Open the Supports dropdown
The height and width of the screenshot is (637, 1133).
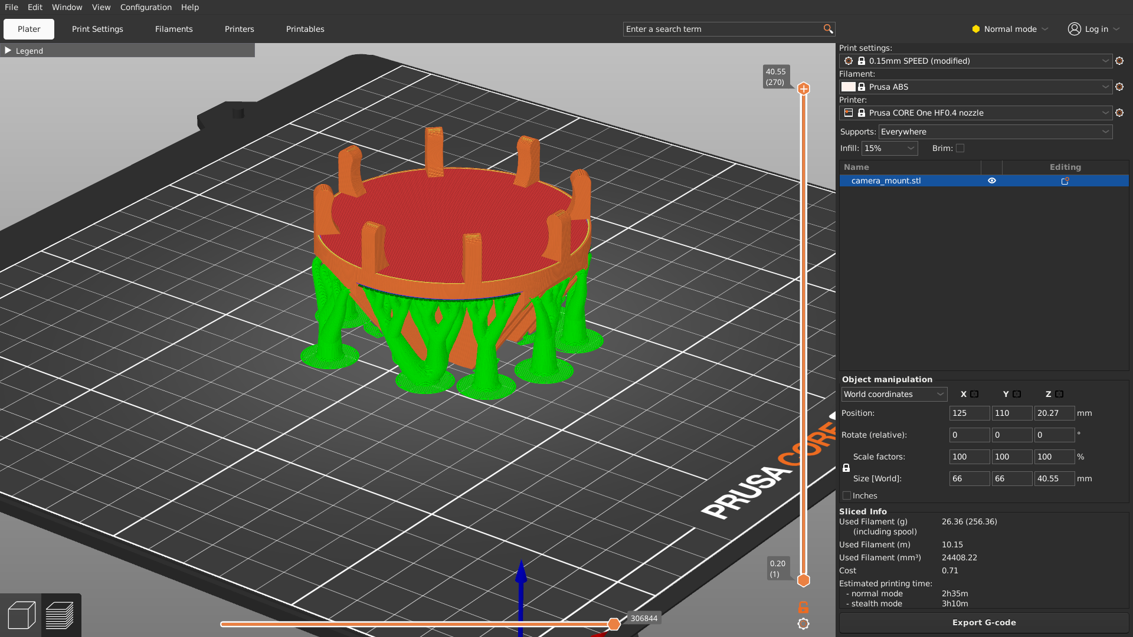click(x=995, y=132)
